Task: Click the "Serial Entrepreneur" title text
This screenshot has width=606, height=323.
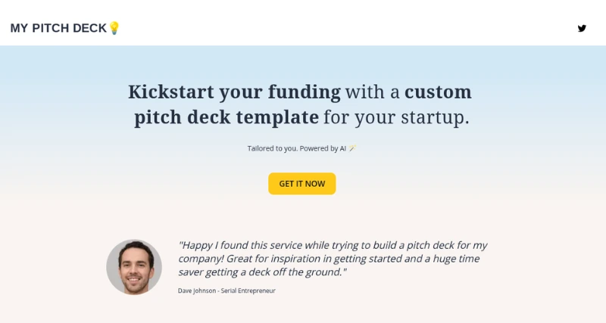Action: point(248,290)
